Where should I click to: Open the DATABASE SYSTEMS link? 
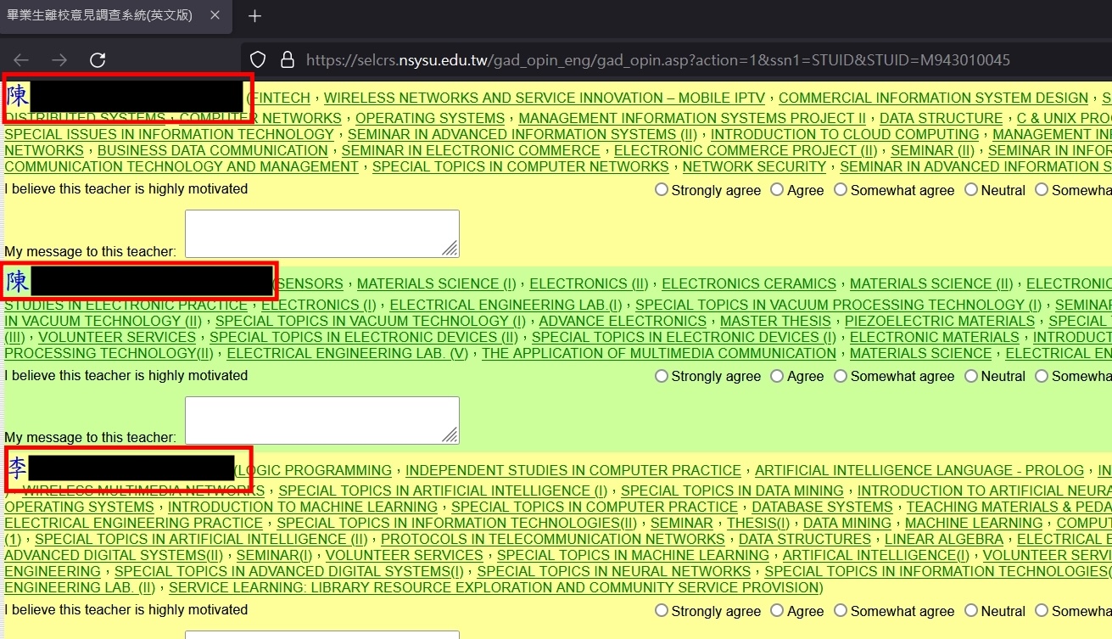[x=822, y=507]
